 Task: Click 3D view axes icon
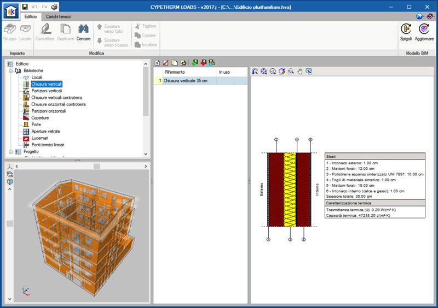tap(10, 167)
